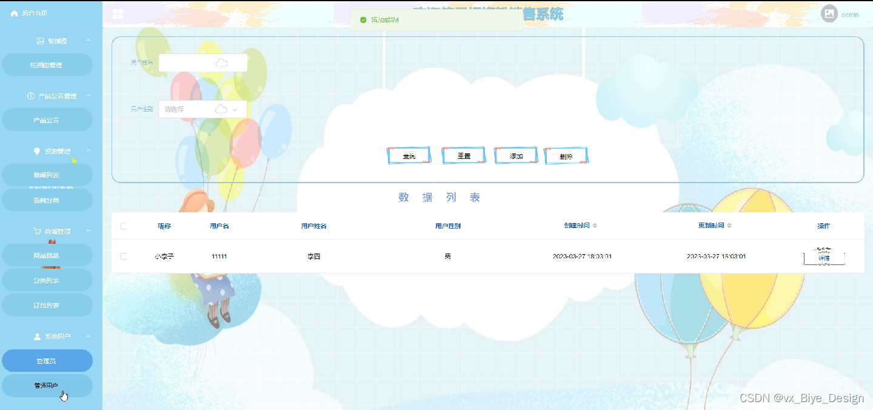This screenshot has height=410, width=873.
Task: Select 管理员 menu item
Action: (47, 361)
